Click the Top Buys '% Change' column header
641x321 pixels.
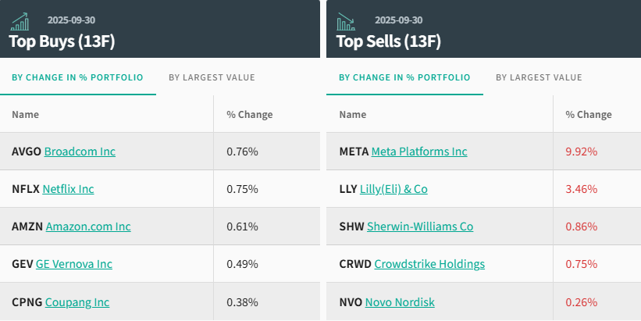coord(250,115)
